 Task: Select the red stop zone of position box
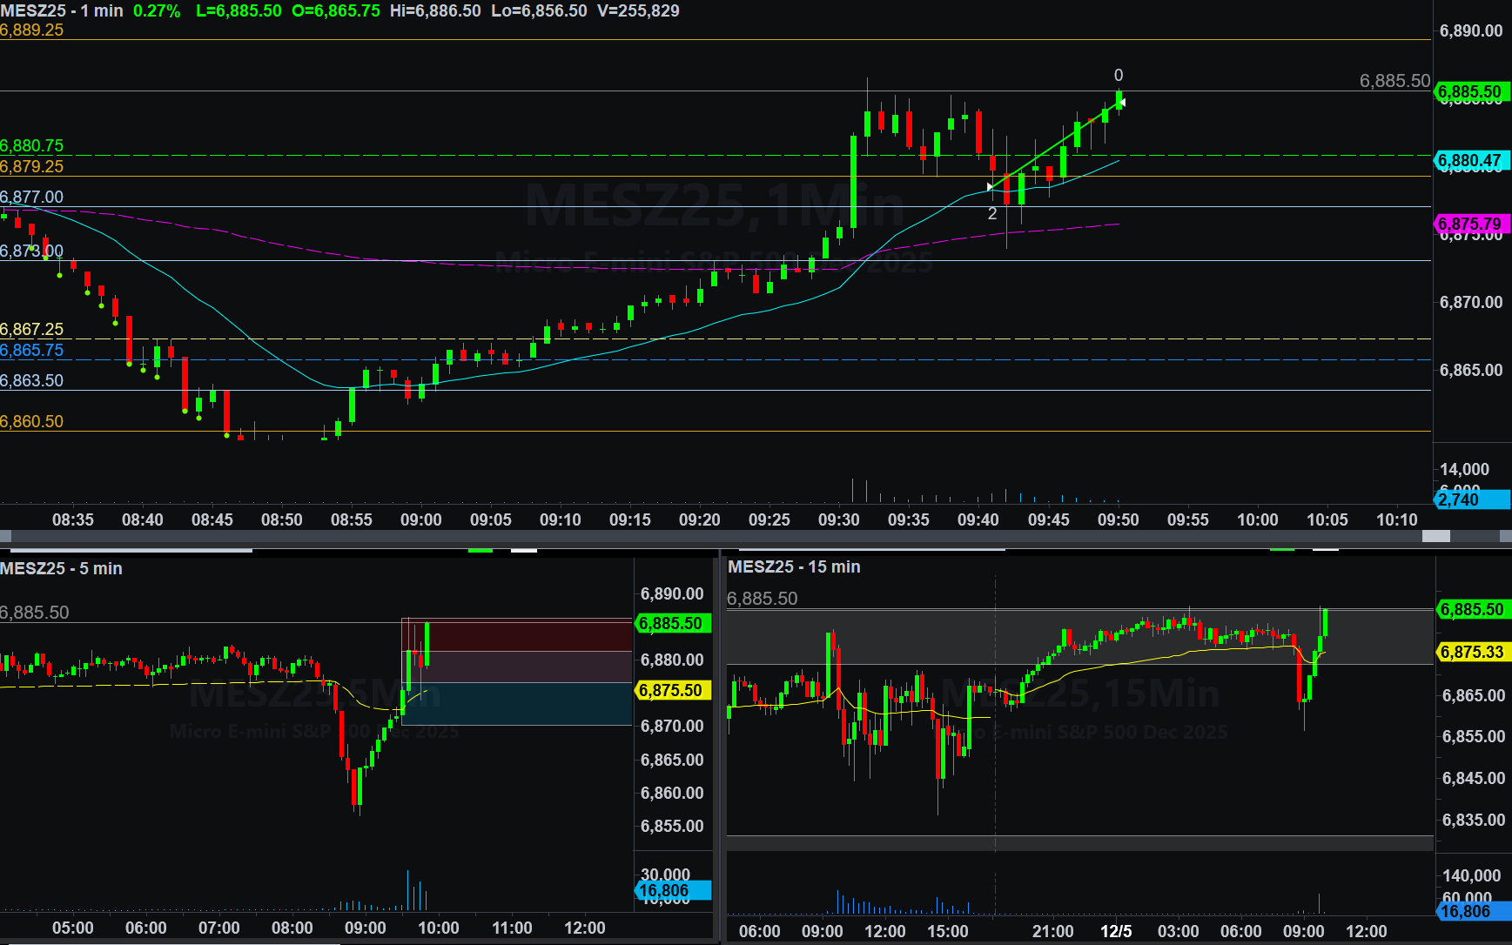pos(522,634)
